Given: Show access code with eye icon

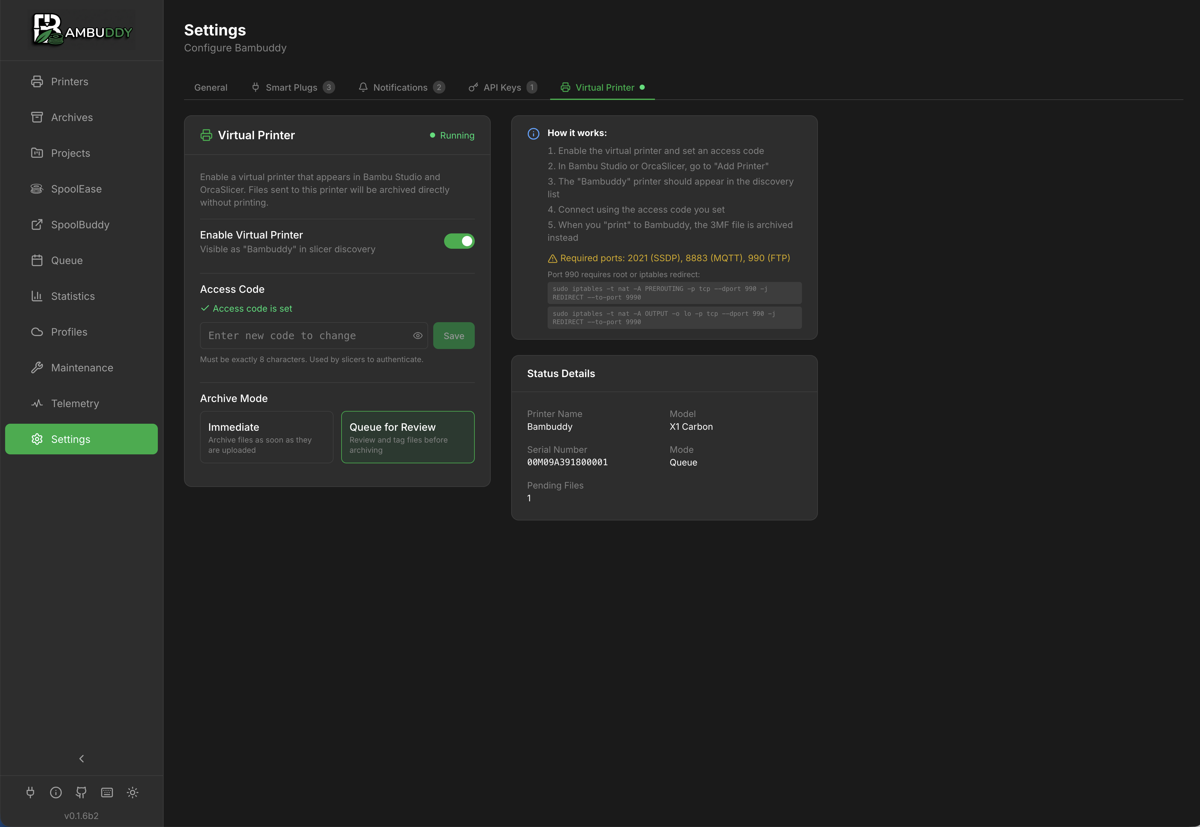Looking at the screenshot, I should pyautogui.click(x=418, y=336).
